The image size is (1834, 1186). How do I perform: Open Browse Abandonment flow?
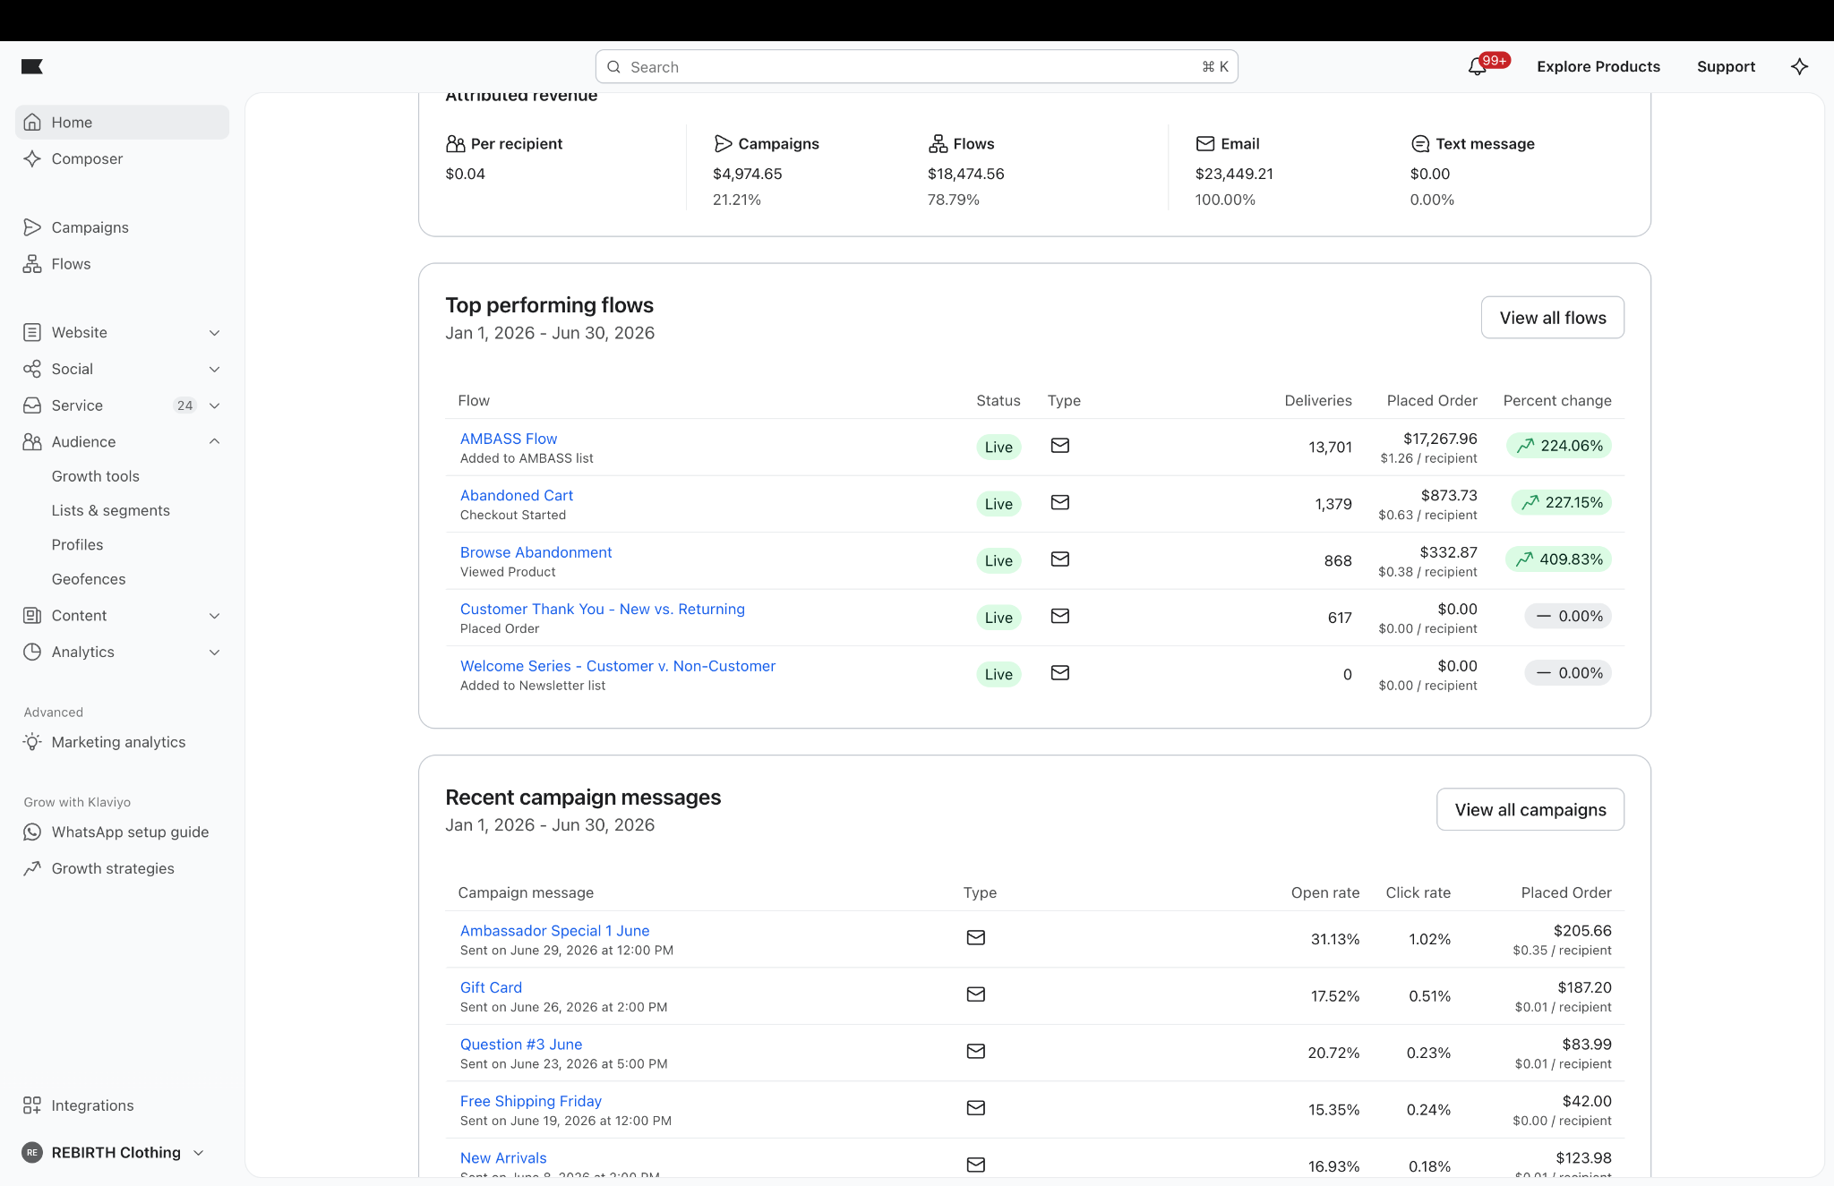coord(536,552)
